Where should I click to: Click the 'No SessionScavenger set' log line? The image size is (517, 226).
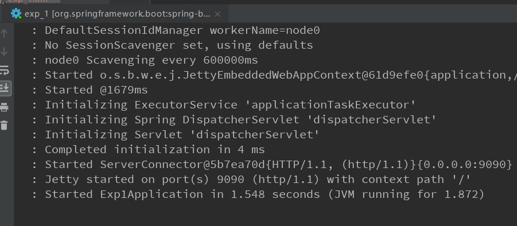(172, 45)
